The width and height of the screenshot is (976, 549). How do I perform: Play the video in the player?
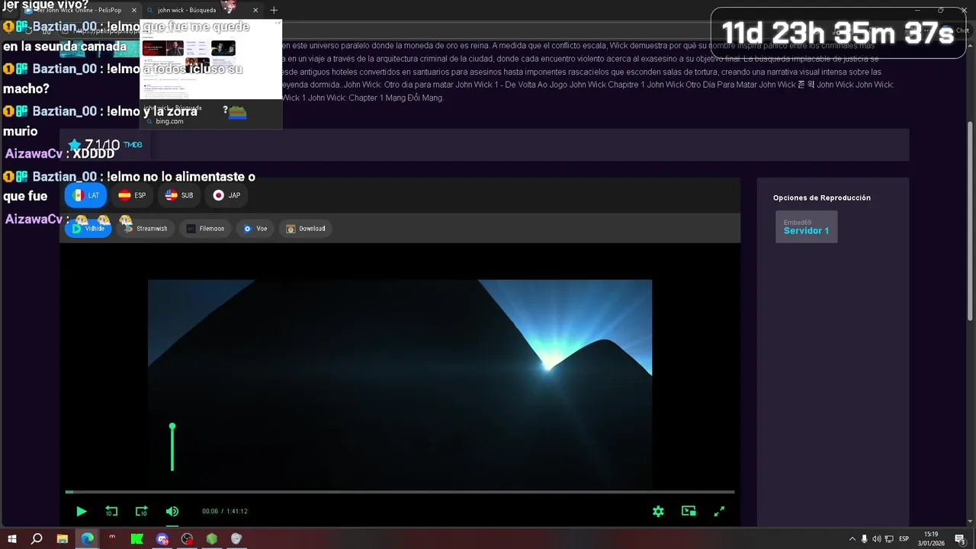[x=82, y=512]
